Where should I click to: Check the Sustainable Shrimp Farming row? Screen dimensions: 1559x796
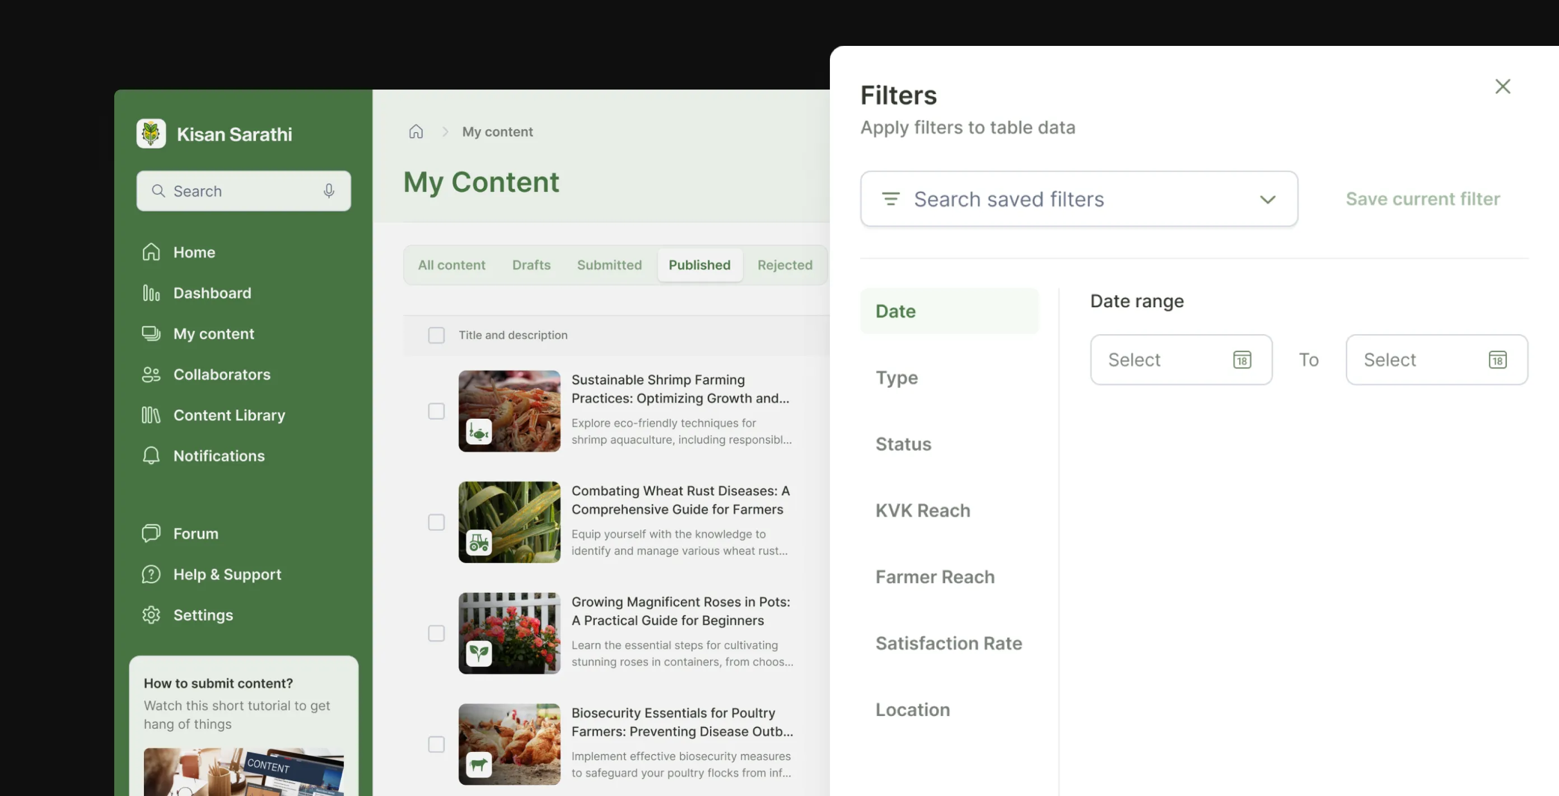(436, 411)
